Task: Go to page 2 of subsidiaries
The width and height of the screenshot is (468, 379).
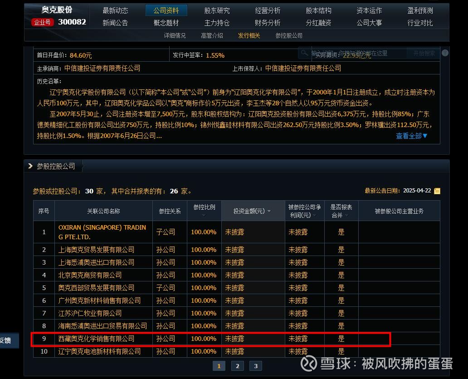Action: coord(237,366)
